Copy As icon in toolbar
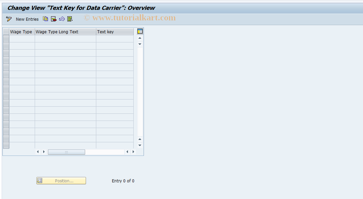The image size is (363, 199). (45, 19)
